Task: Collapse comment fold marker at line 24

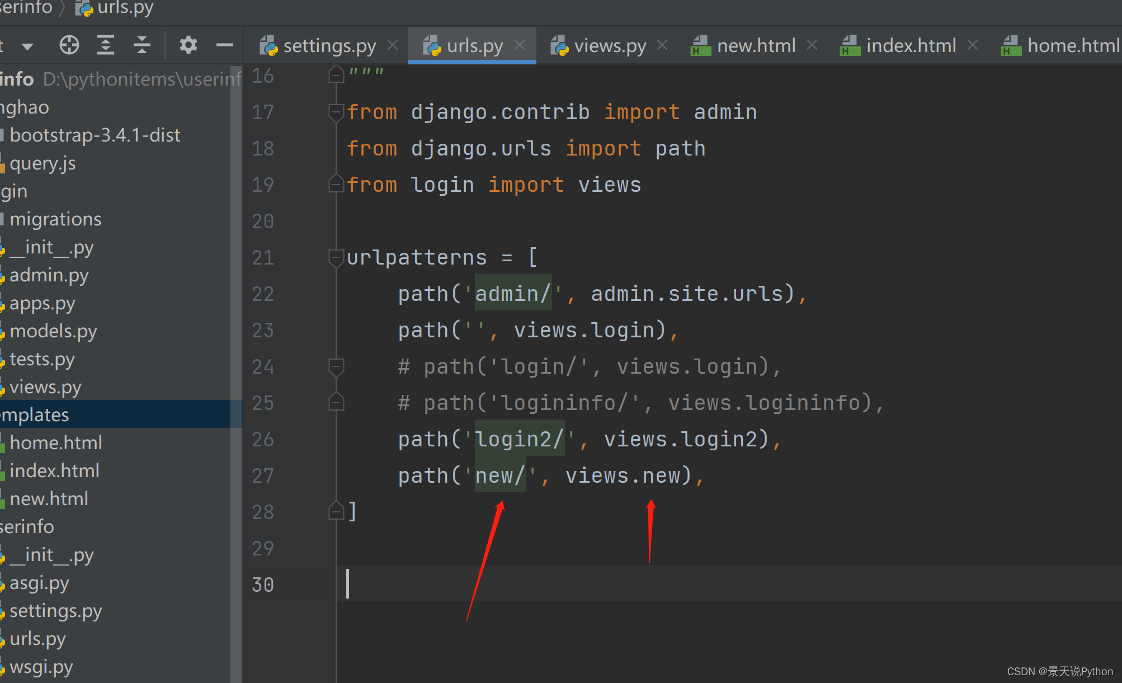Action: (336, 367)
